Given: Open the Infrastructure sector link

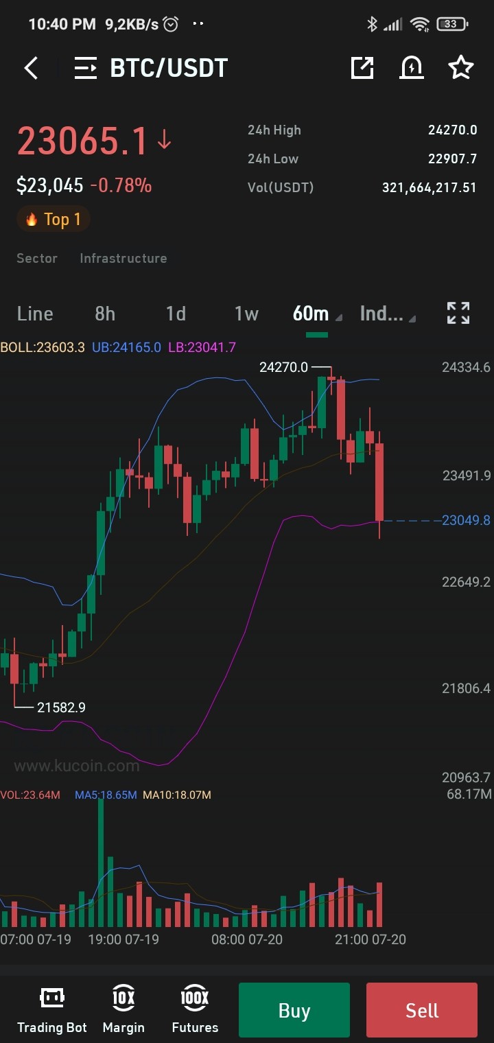Looking at the screenshot, I should tap(123, 259).
